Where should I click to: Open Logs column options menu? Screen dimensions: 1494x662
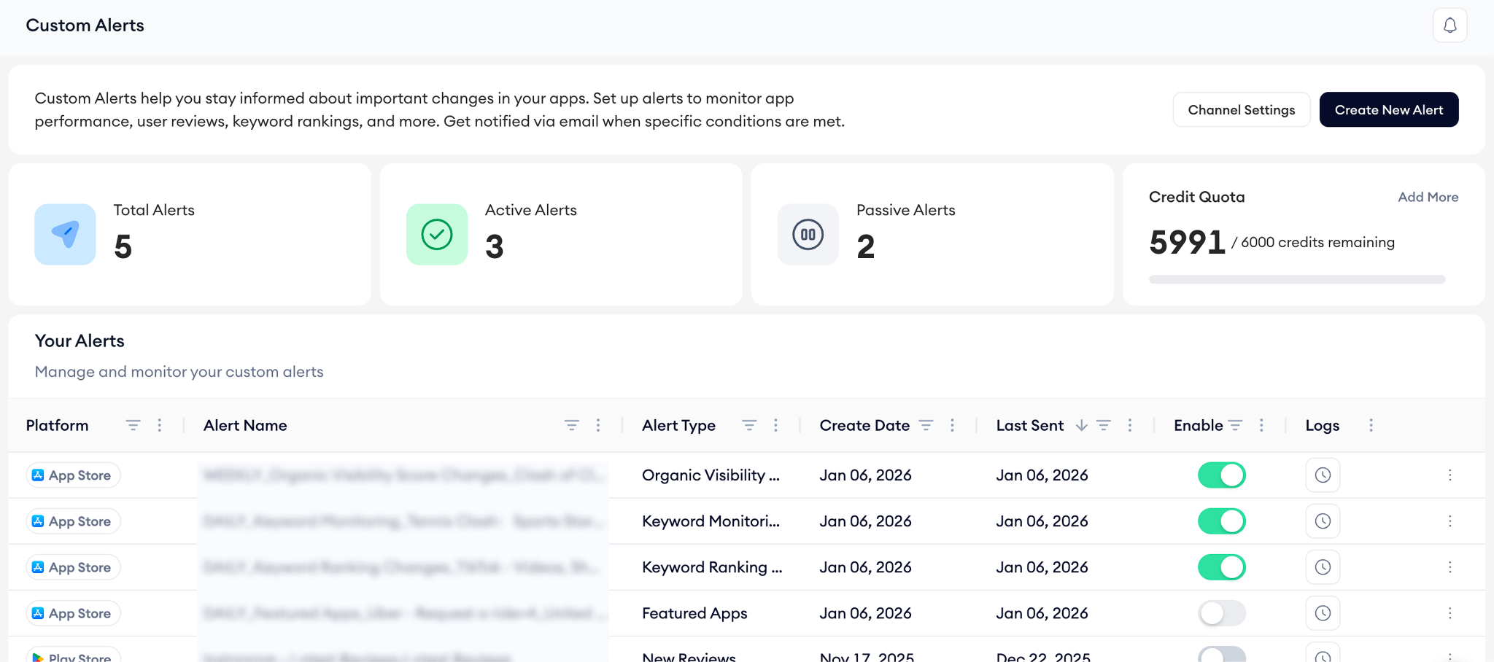click(x=1371, y=425)
